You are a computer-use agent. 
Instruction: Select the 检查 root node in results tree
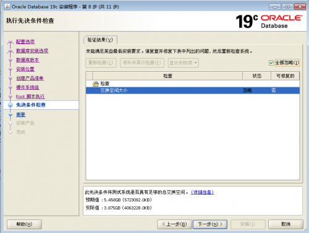[x=104, y=84]
